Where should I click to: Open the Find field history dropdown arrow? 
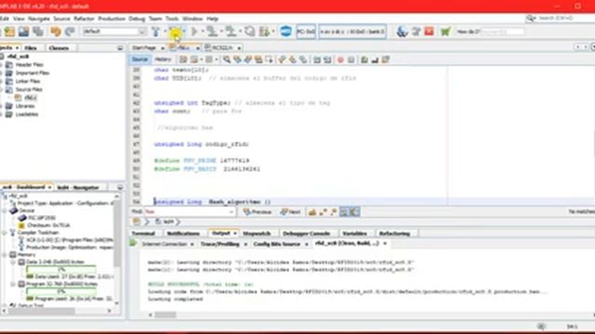(x=231, y=212)
